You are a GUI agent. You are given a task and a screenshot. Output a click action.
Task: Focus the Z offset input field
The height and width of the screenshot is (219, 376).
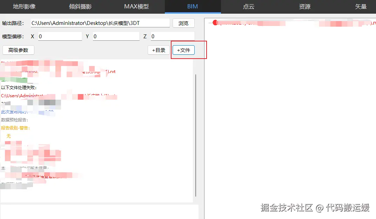click(x=173, y=36)
